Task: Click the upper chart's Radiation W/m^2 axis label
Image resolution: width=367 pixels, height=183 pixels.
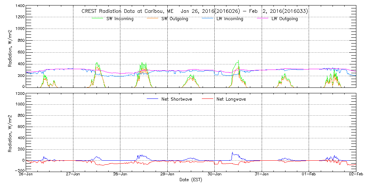Action: point(10,46)
